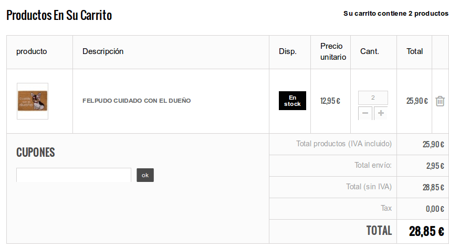Open FELPUDO CUIDADO CON EL DUEÑO link
Screen dimensions: 449x248
coord(137,101)
